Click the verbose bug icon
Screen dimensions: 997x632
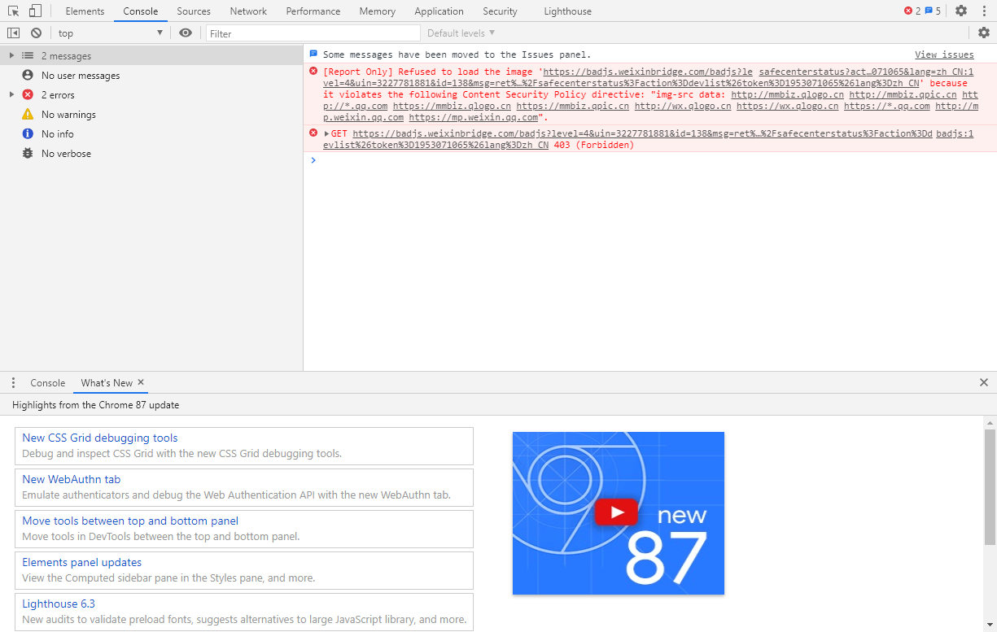[x=28, y=153]
